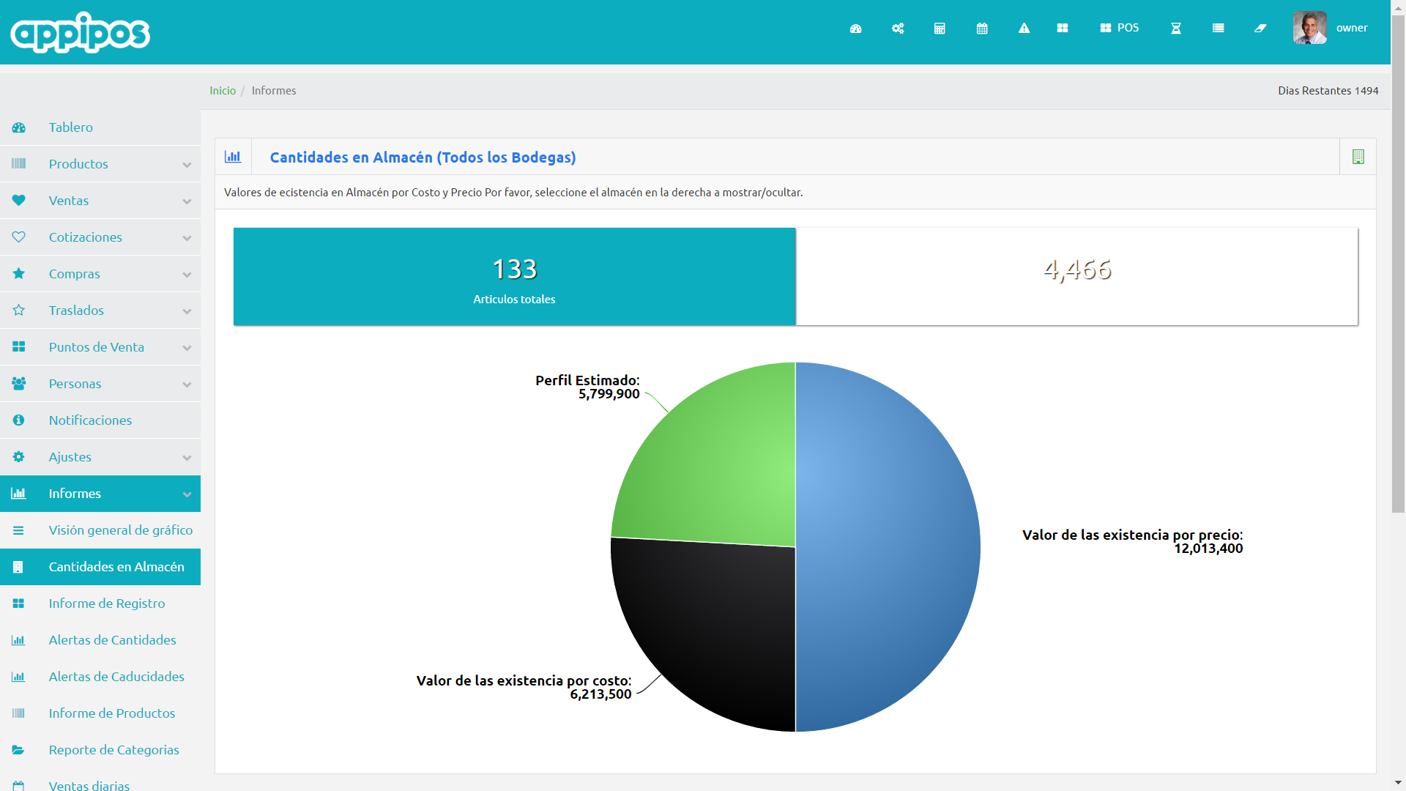Screen dimensions: 1406x791
Task: Click the eraser icon in top bar
Action: click(x=1260, y=29)
